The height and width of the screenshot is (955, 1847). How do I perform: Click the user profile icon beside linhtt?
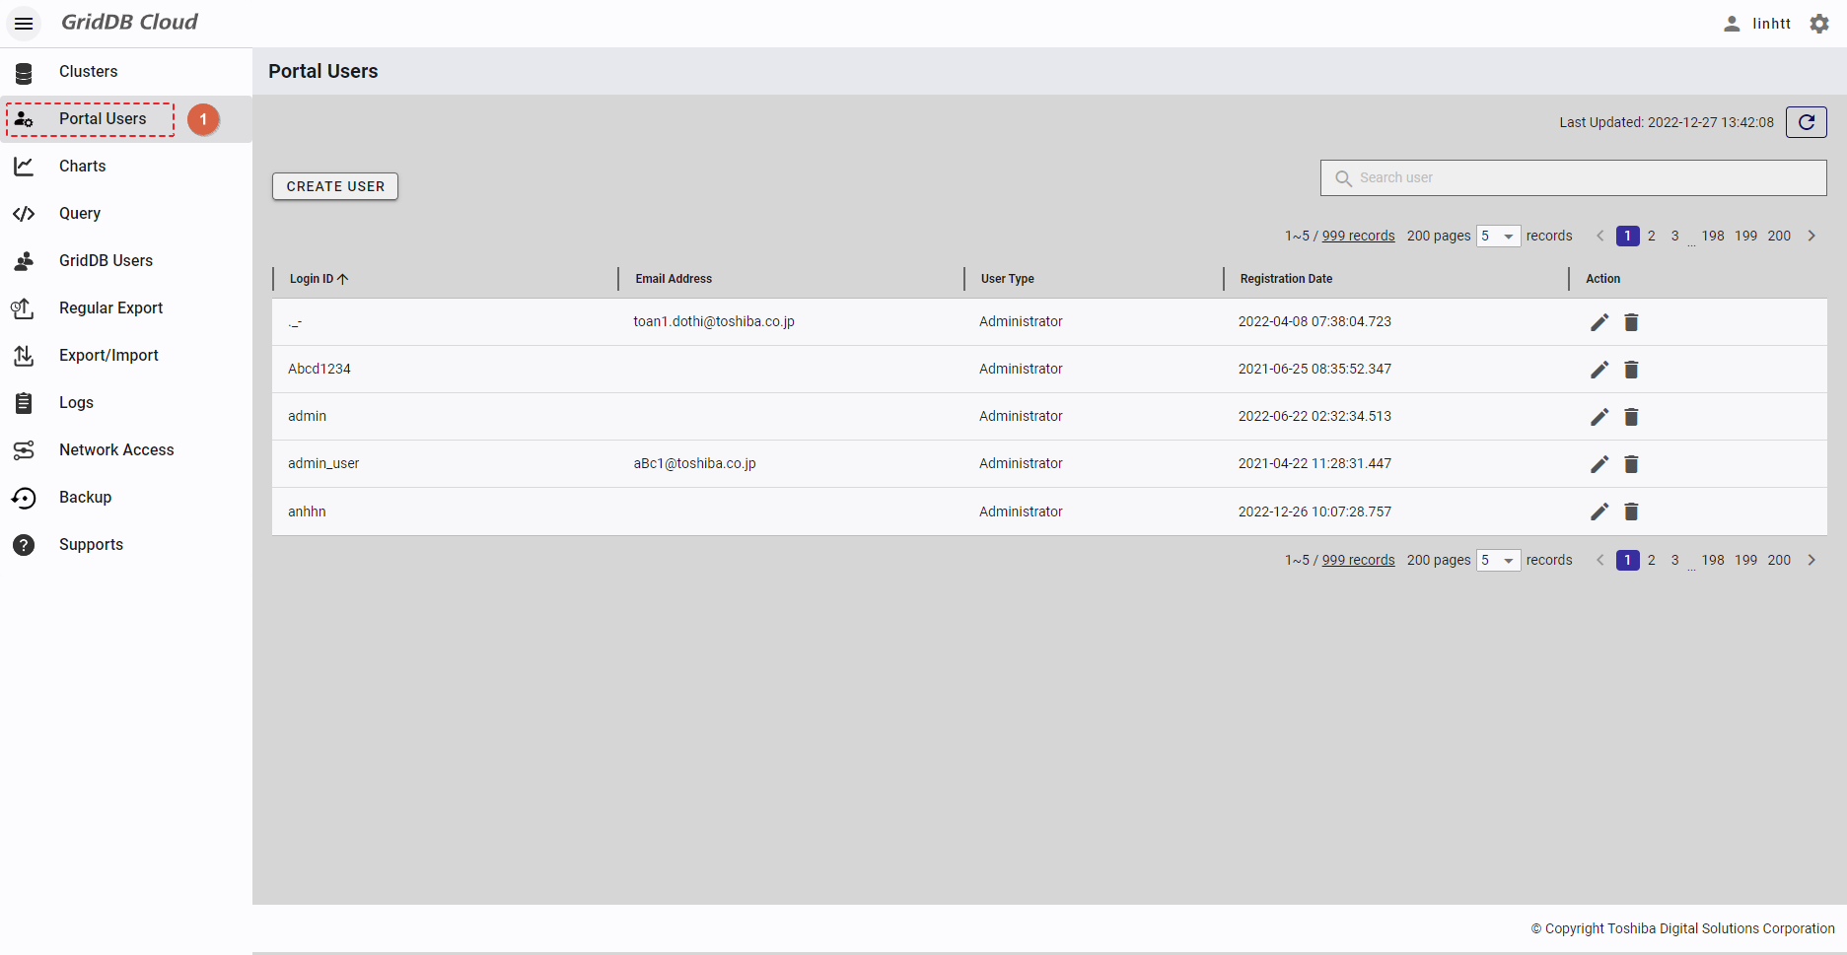(1732, 24)
